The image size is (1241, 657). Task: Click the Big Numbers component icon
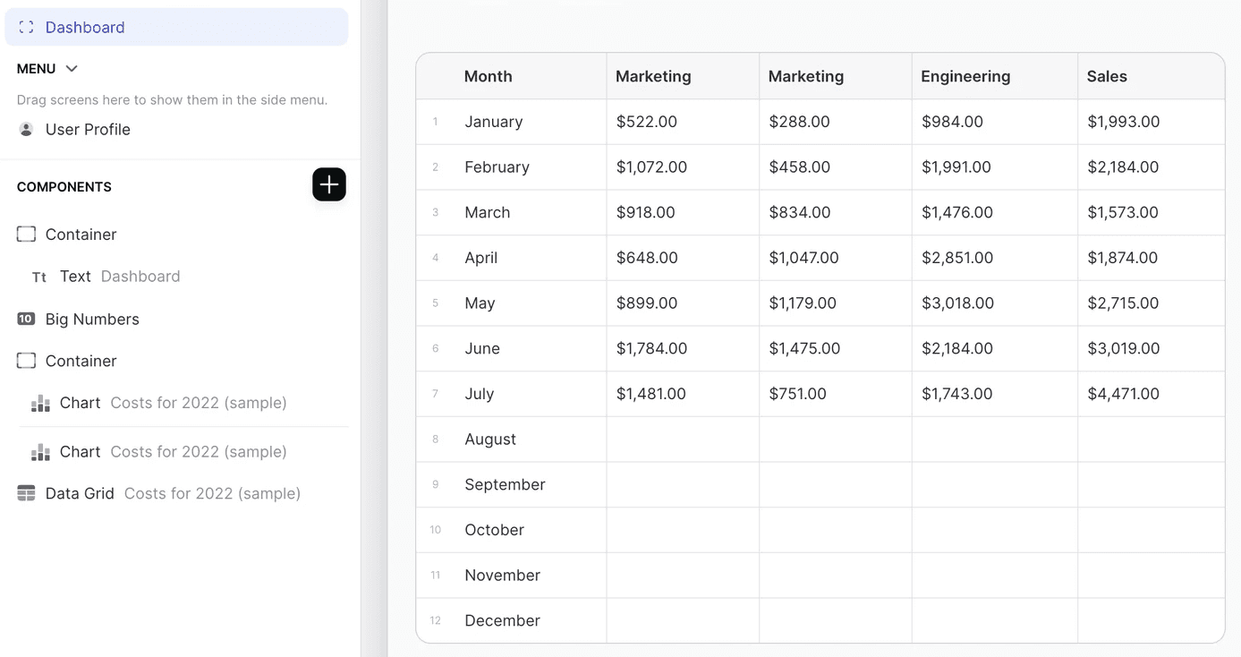tap(26, 320)
